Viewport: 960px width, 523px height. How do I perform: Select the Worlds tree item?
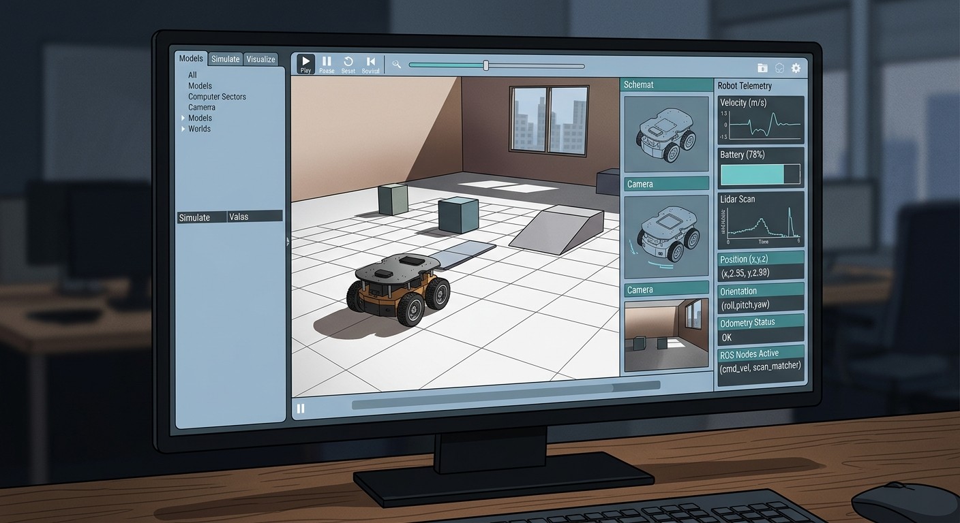pos(199,129)
